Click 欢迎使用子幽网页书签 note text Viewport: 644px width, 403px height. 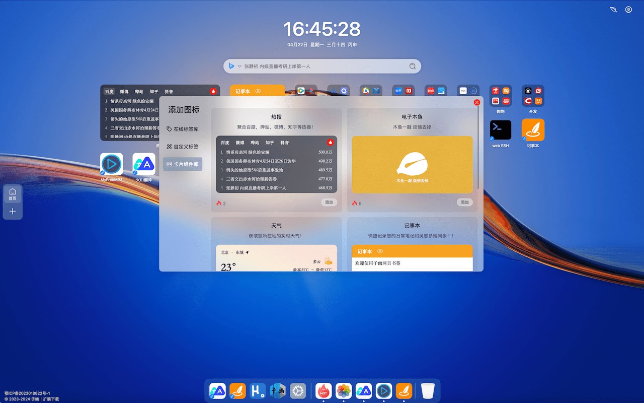378,263
